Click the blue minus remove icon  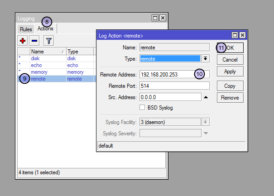coord(34,41)
